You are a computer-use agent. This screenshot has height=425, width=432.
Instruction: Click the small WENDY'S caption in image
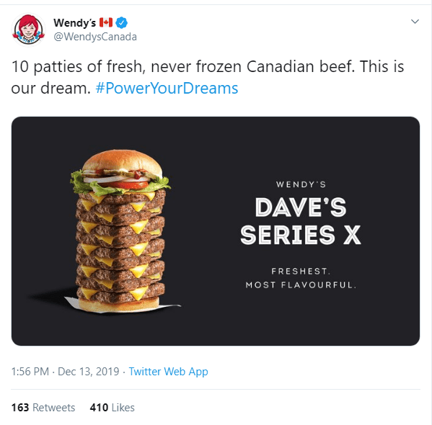coord(301,184)
